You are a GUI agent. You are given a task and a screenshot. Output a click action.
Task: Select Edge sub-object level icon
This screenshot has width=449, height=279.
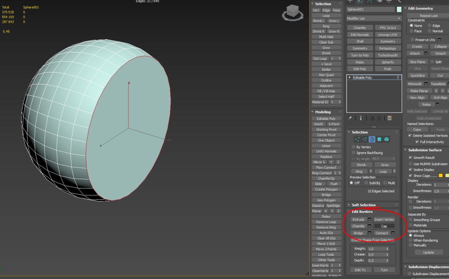[x=364, y=139]
